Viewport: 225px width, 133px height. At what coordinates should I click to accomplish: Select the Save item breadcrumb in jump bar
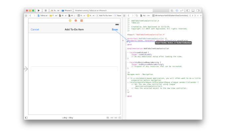(118, 16)
